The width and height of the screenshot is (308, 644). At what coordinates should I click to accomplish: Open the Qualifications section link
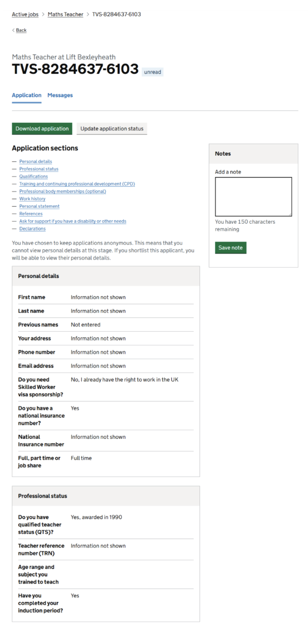point(33,177)
